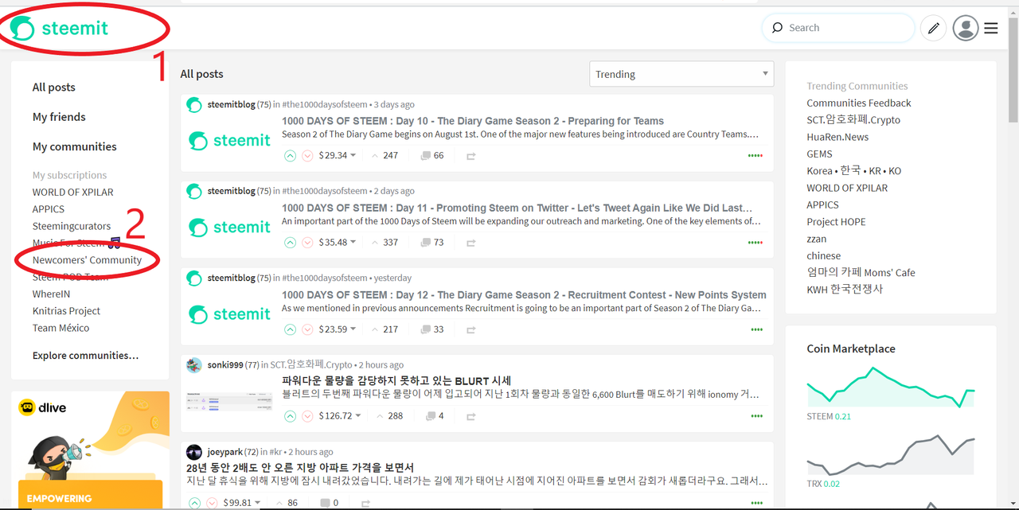This screenshot has width=1019, height=510.
Task: Open the user avatar profile icon
Action: pyautogui.click(x=966, y=28)
